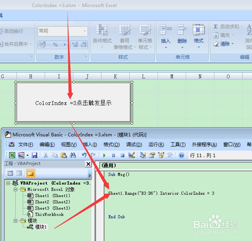
Task: Click the Reset stop icon
Action: [122, 155]
